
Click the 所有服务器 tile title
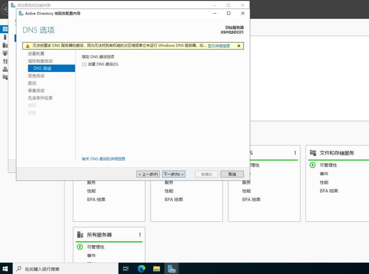click(99, 235)
